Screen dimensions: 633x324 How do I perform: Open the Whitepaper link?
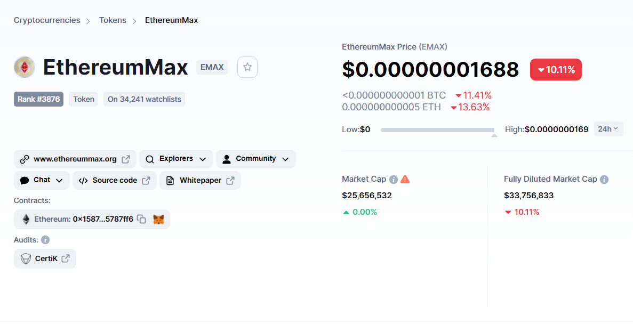click(200, 180)
